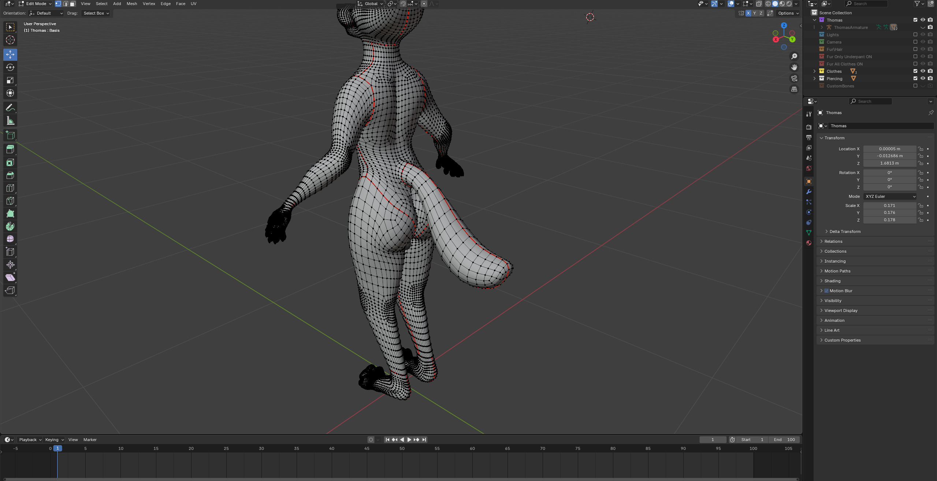Select the Measure ruler tool
The image size is (937, 481).
pyautogui.click(x=10, y=121)
